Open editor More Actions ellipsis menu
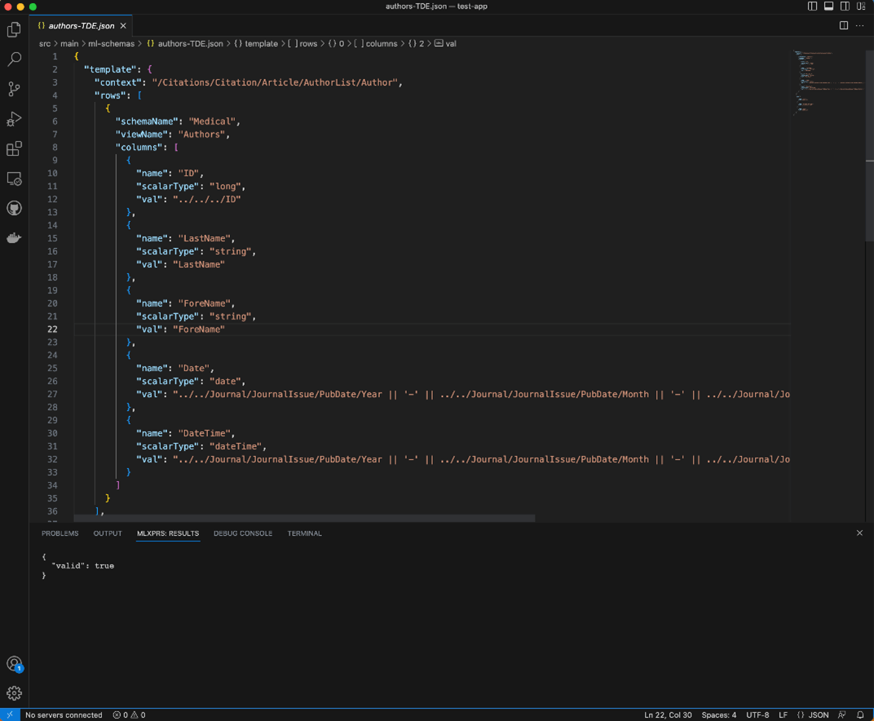Image resolution: width=874 pixels, height=721 pixels. pos(859,25)
